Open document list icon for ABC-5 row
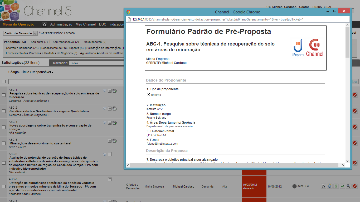360x202 pixels. 110,141
